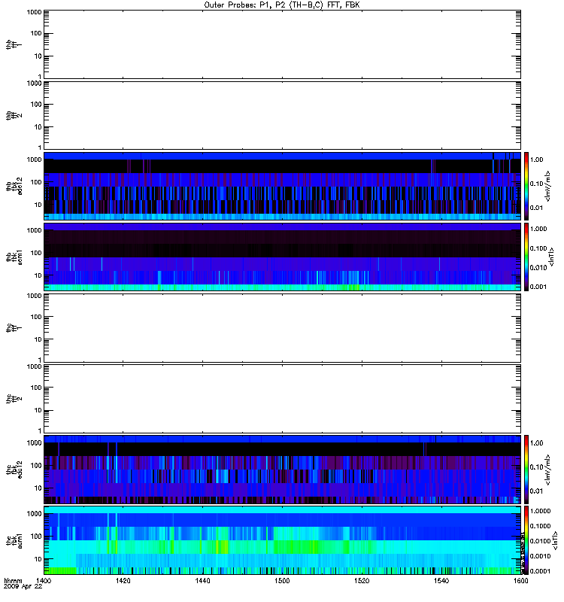Viewport: 564px width, 602px height.
Task: Click the thc edc12 mV/m color bar
Action: (x=526, y=470)
